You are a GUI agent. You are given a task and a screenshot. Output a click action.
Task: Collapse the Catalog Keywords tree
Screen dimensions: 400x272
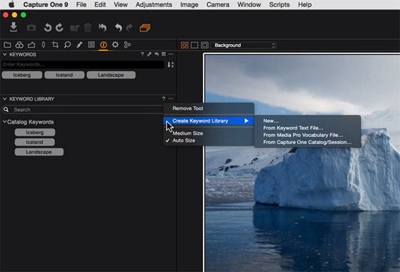point(5,122)
